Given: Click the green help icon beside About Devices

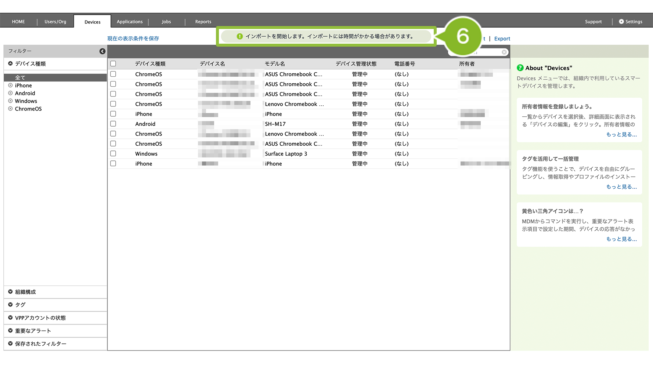Looking at the screenshot, I should pyautogui.click(x=520, y=68).
